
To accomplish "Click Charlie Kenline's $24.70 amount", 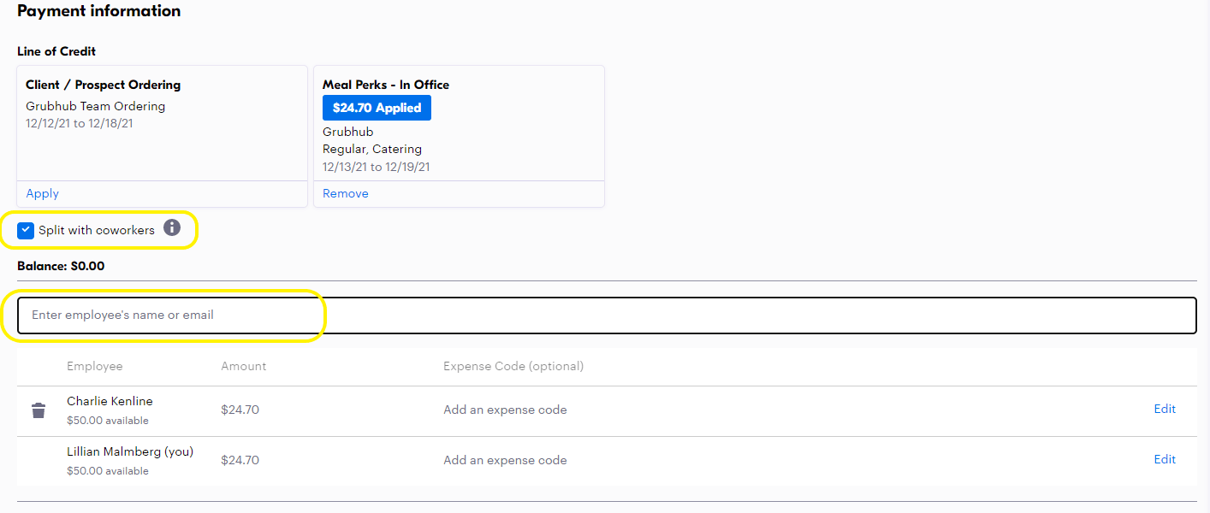I will click(x=240, y=410).
